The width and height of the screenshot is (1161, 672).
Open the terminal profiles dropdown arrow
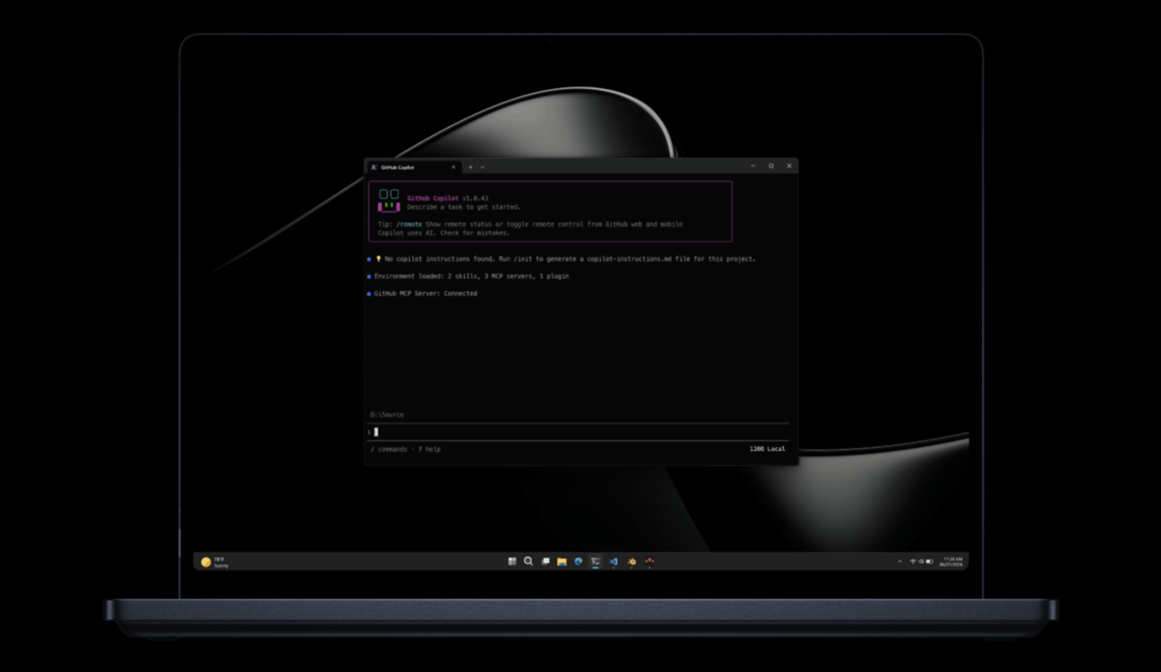click(483, 167)
